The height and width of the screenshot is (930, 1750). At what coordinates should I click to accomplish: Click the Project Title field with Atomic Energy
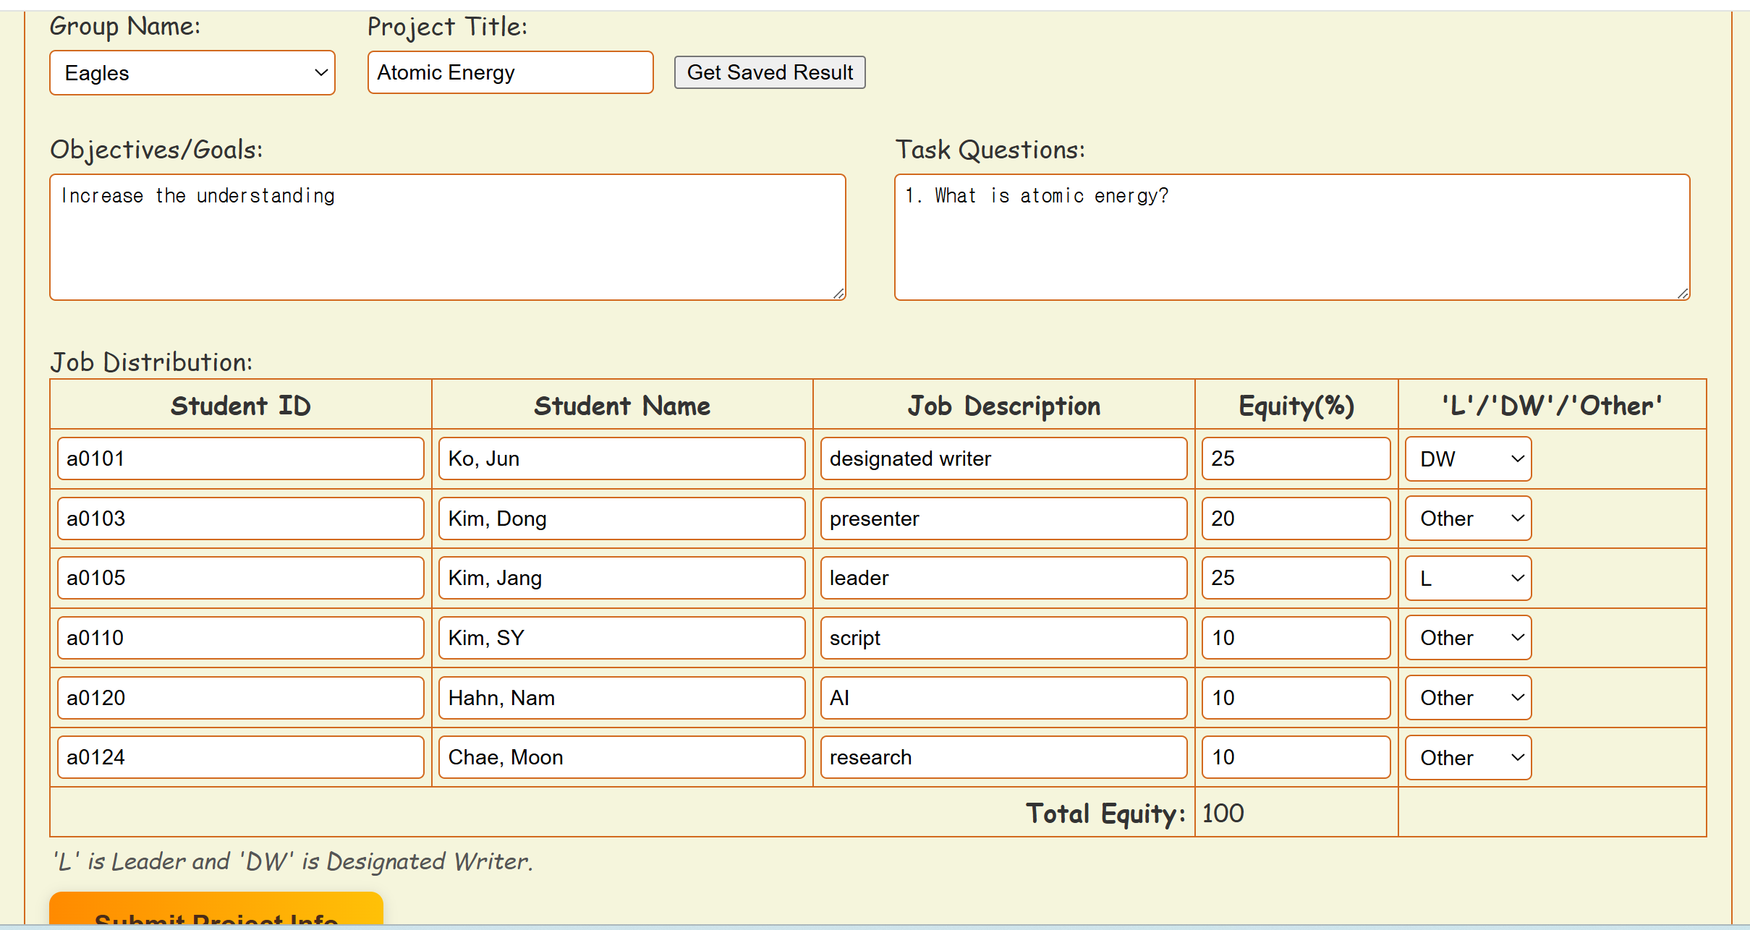coord(510,73)
